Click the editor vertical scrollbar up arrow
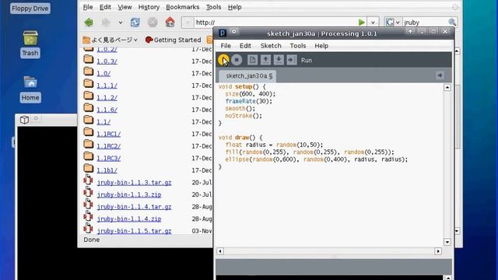Viewport: 498px width, 280px height. pos(447,88)
